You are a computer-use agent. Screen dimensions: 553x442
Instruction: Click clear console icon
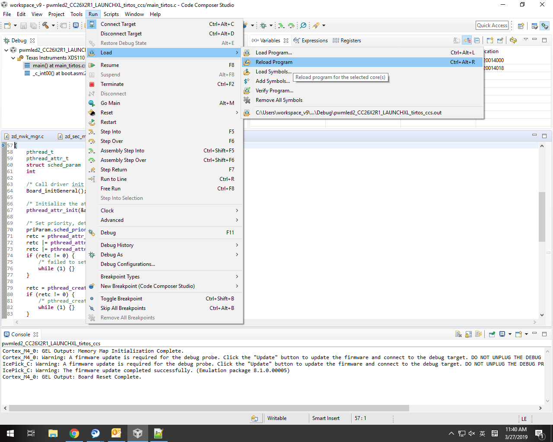(459, 334)
